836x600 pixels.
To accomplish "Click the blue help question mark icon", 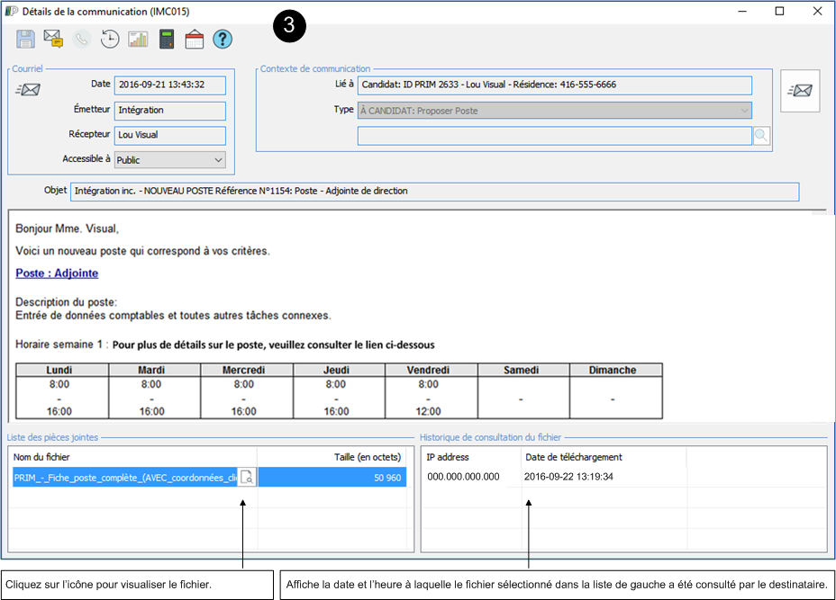I will (223, 39).
